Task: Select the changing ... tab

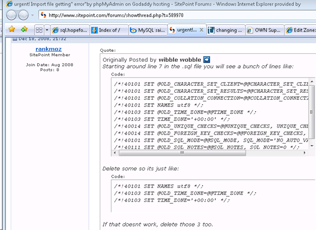Action: pyautogui.click(x=226, y=30)
